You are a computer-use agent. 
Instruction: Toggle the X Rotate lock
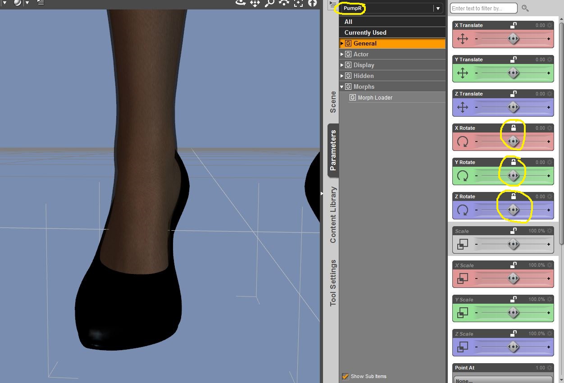coord(513,128)
